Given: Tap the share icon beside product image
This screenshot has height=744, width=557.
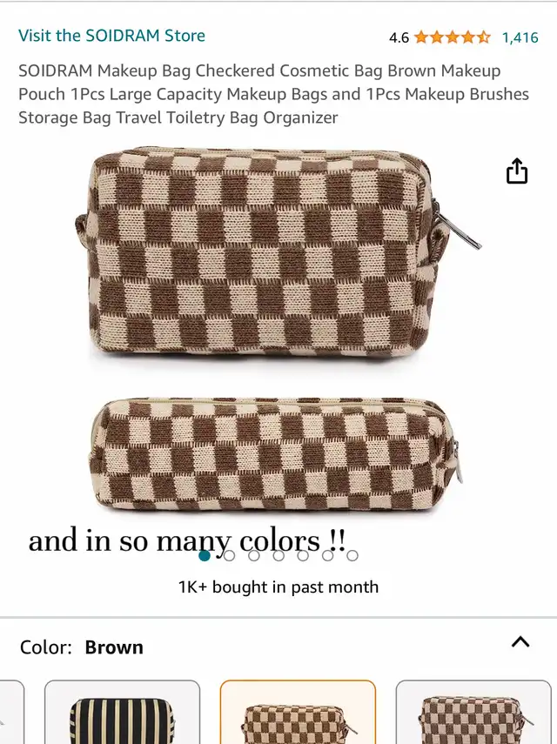Looking at the screenshot, I should (x=517, y=171).
